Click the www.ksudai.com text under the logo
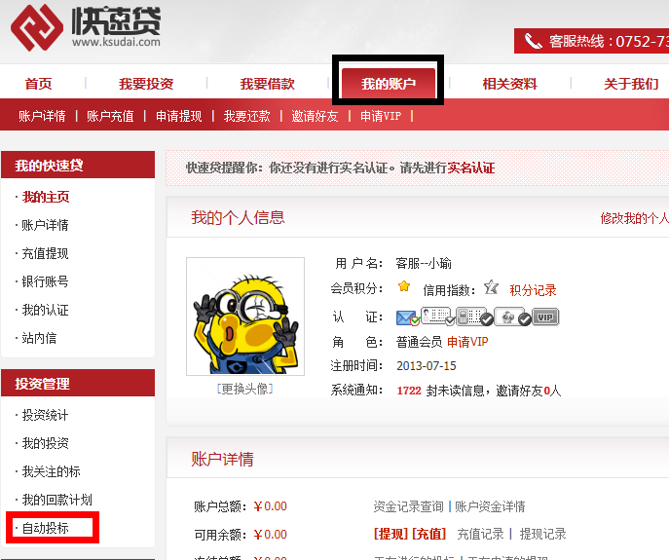The height and width of the screenshot is (560, 669). (116, 42)
